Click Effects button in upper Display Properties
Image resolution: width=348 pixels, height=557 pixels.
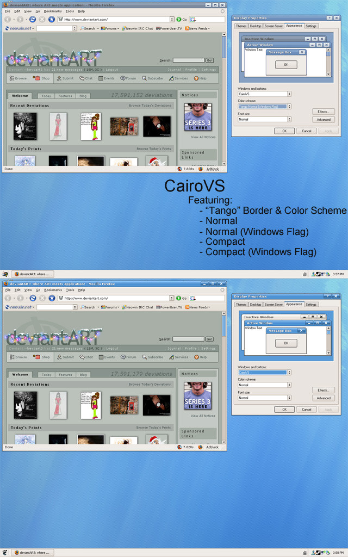click(x=323, y=112)
